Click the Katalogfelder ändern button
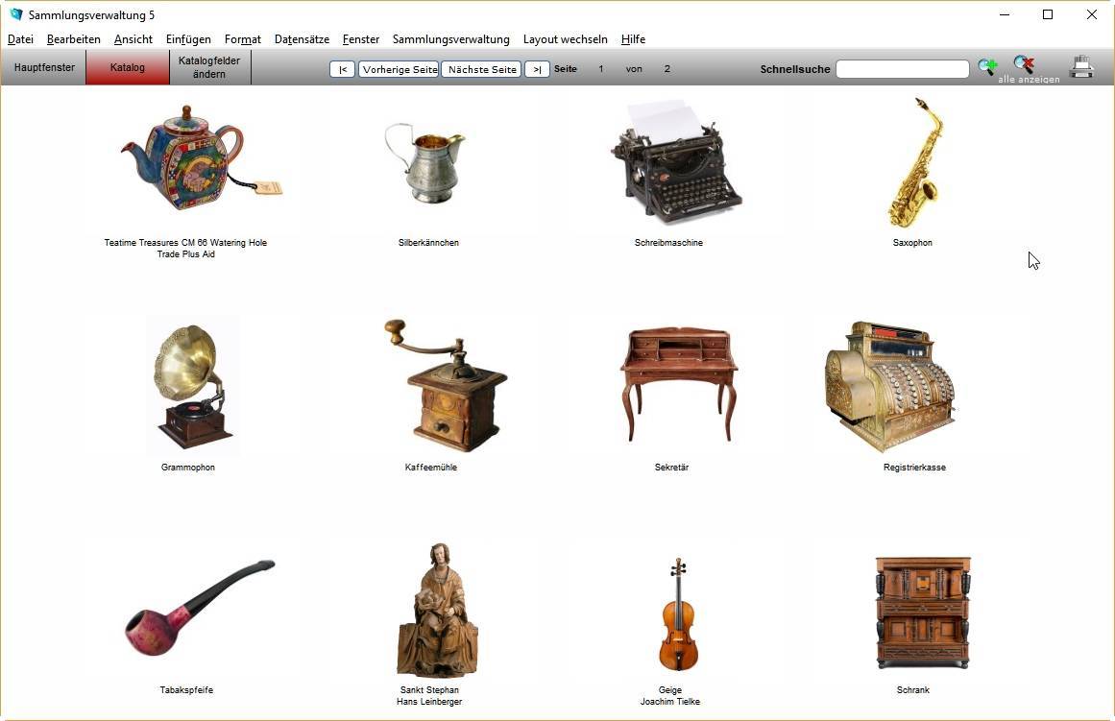The height and width of the screenshot is (721, 1115). [x=209, y=68]
